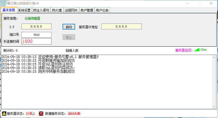The height and width of the screenshot is (118, 218).
Task: Click the 链接人数 label
Action: pyautogui.click(x=72, y=50)
